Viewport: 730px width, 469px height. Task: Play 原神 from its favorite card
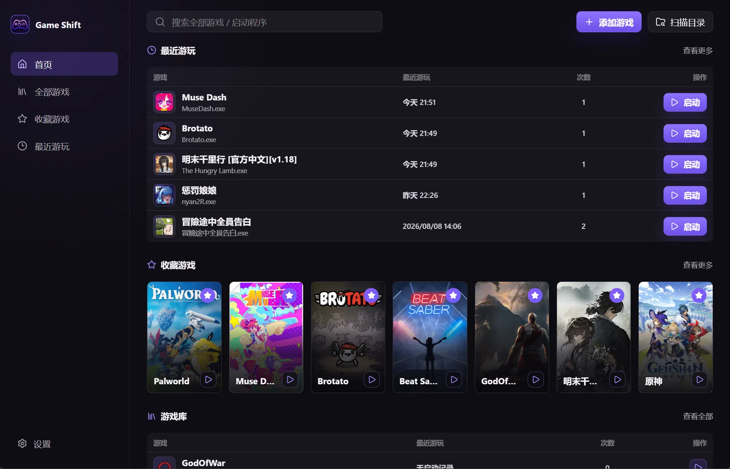click(700, 379)
